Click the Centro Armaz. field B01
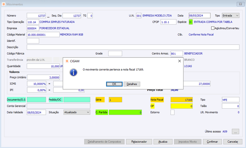Image resolution: width=246 pixels, height=148 pixels. click(x=177, y=53)
